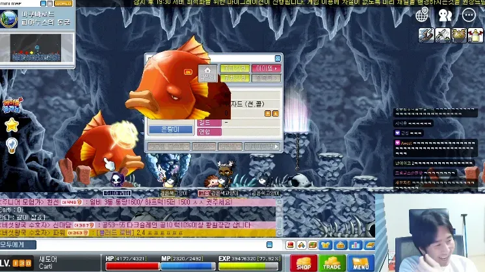The height and width of the screenshot is (272, 485).
Task: Click the green party invite button
Action: [x=235, y=68]
